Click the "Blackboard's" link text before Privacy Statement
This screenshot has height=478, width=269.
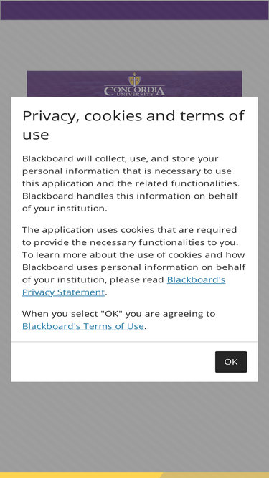196,280
